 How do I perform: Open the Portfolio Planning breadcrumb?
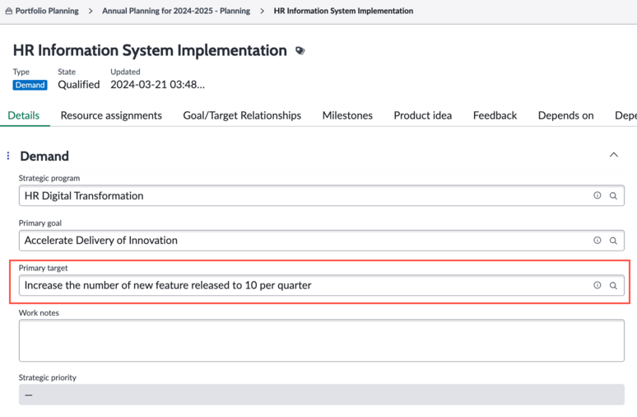tap(47, 11)
